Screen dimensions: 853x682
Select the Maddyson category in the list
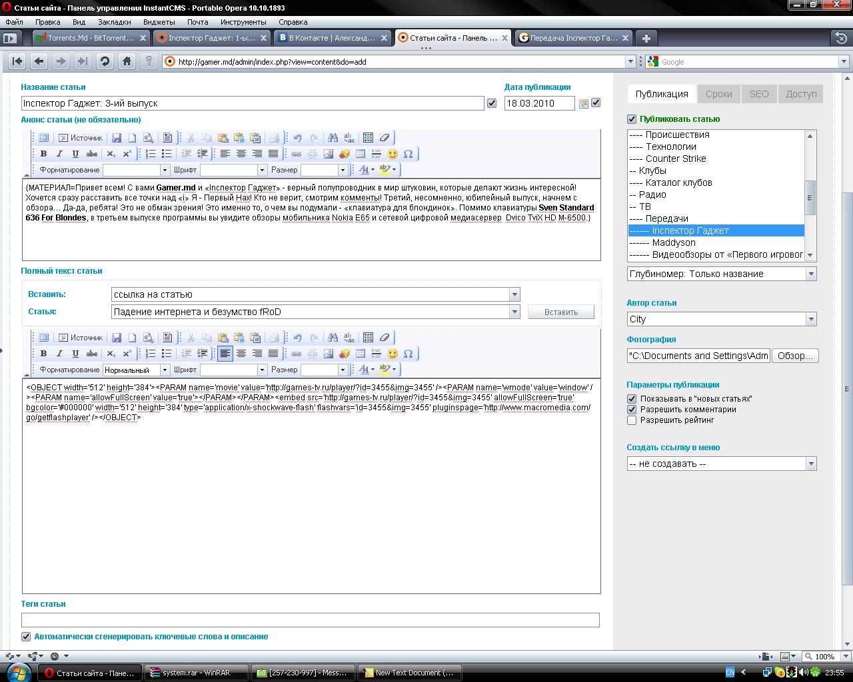coord(716,242)
